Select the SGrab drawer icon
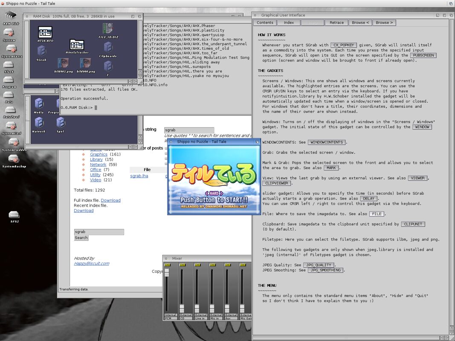The height and width of the screenshot is (341, 455). point(41,52)
